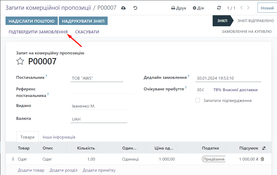Enable Запитати підтвердження checkbox
The height and width of the screenshot is (175, 277).
click(198, 100)
